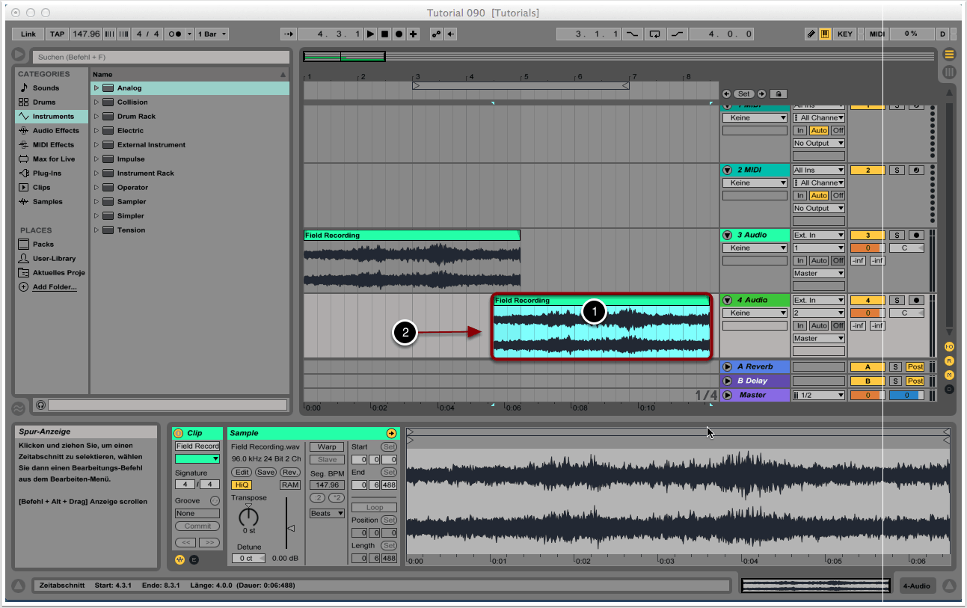Disable the HiQ toggle
The height and width of the screenshot is (608, 967).
click(241, 485)
